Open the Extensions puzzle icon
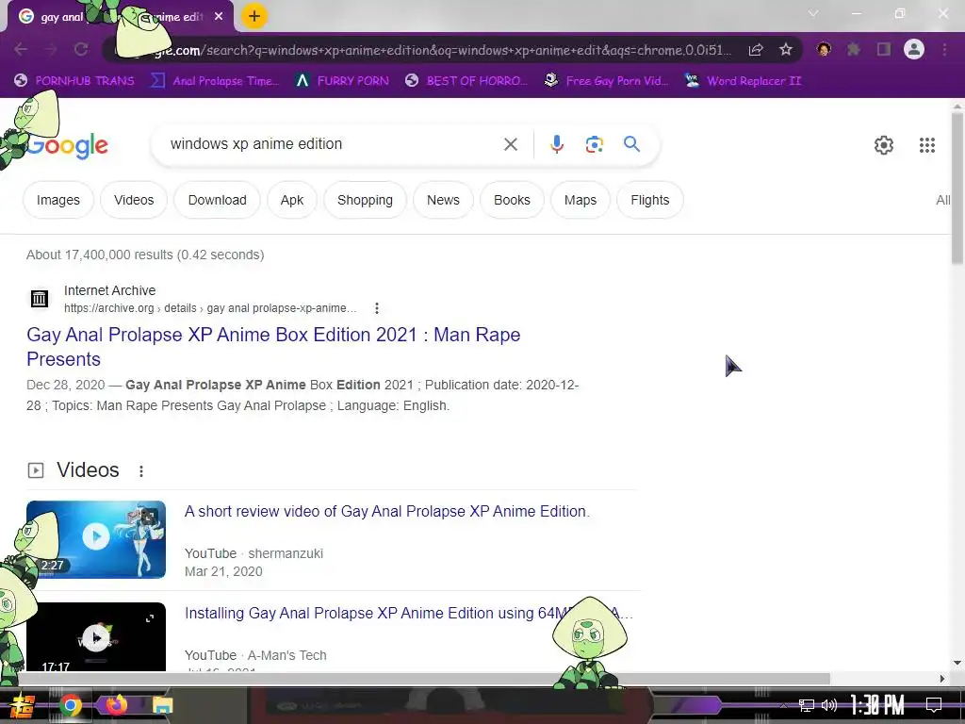This screenshot has width=965, height=724. click(x=854, y=49)
